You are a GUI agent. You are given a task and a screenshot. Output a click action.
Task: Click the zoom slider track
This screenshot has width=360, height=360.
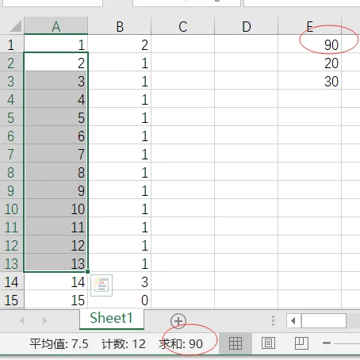tap(347, 343)
